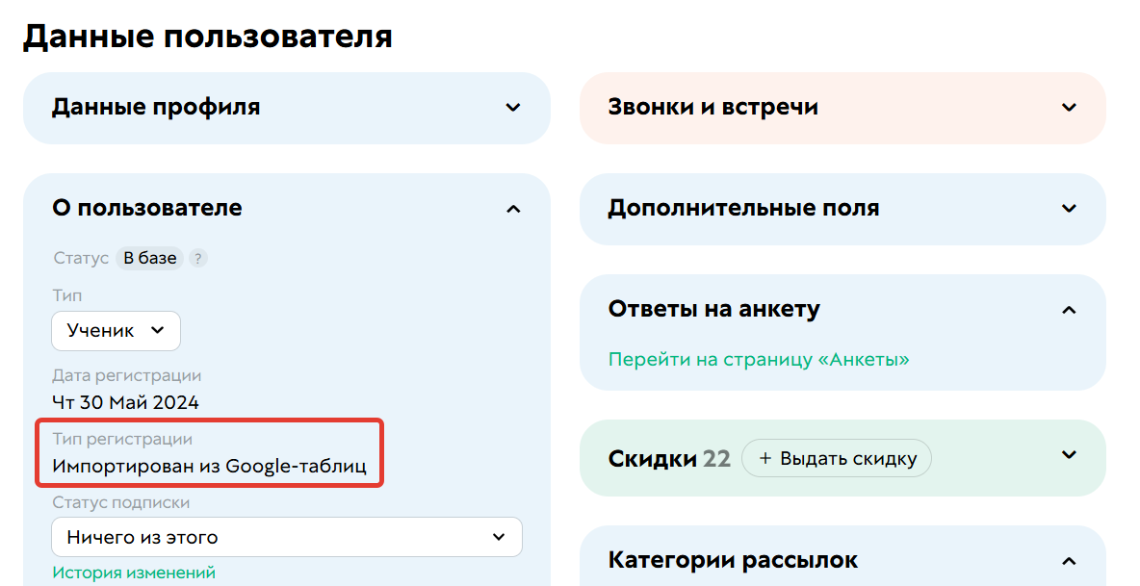Click the chevron on Звонки и встречи panel

1069,108
